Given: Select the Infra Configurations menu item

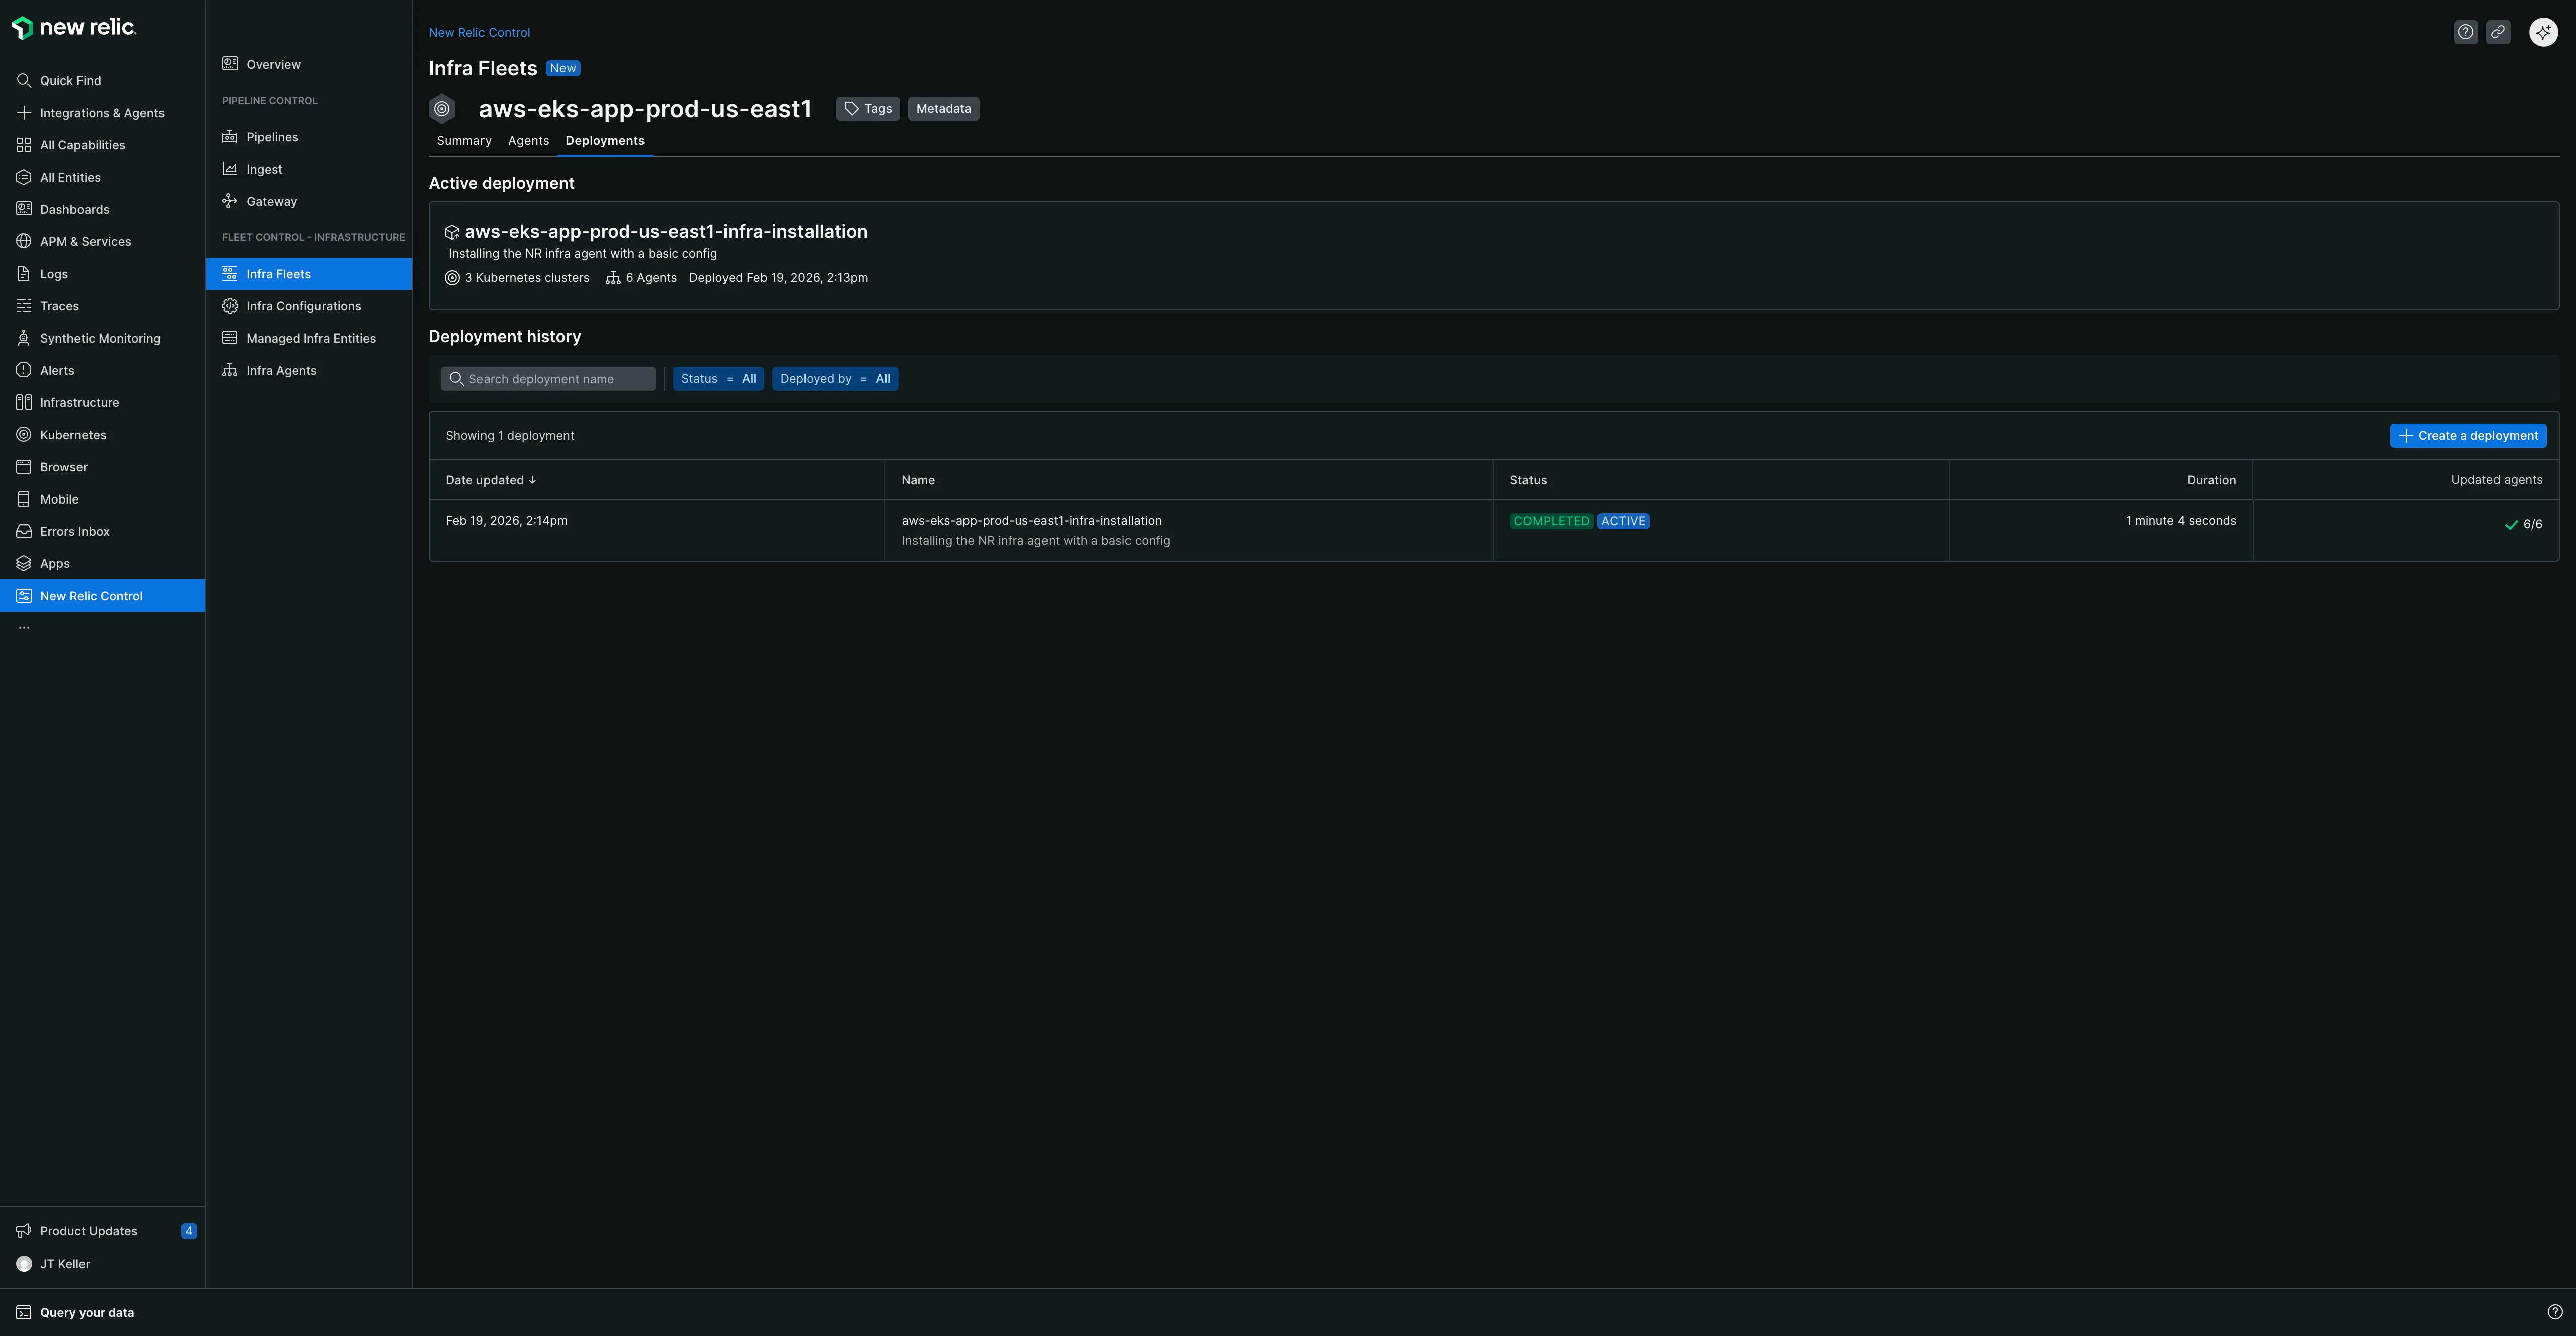Looking at the screenshot, I should (x=303, y=305).
